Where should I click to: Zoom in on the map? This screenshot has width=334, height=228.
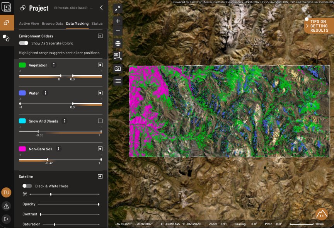pyautogui.click(x=118, y=21)
